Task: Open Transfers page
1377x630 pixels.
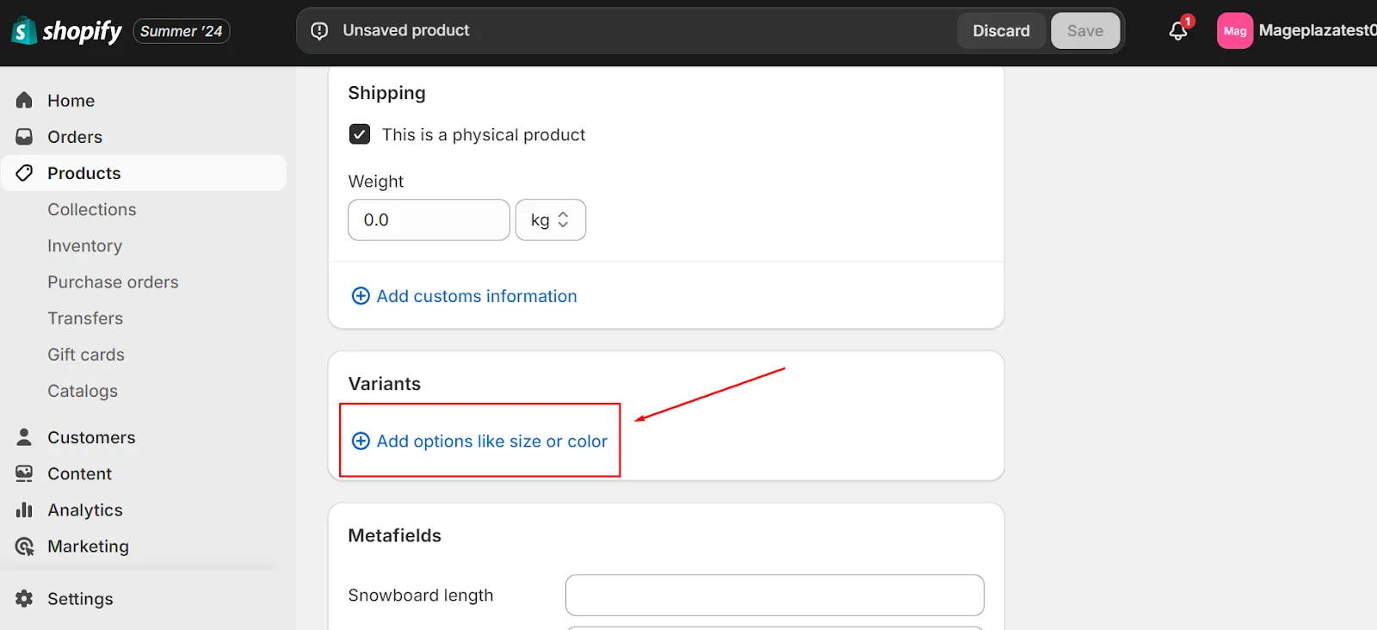Action: 85,318
